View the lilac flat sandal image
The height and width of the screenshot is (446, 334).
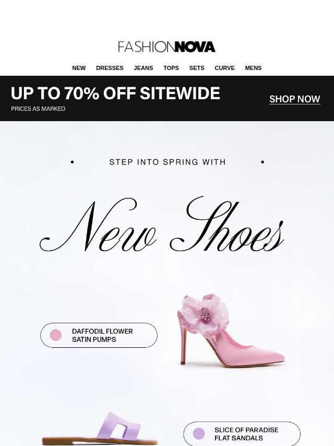(100, 430)
